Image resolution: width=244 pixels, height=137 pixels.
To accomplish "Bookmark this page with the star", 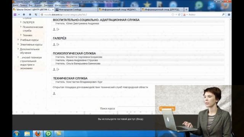I will [173, 14].
